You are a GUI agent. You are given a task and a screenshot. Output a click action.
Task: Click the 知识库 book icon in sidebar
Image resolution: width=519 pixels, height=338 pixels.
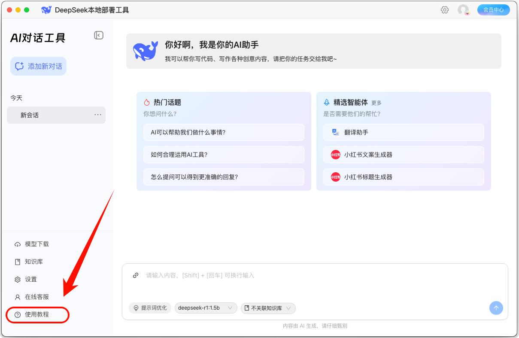(18, 262)
